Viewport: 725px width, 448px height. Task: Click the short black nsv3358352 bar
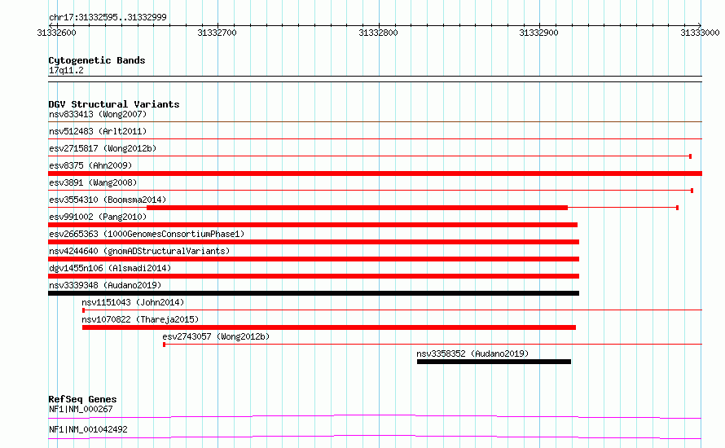(x=494, y=362)
